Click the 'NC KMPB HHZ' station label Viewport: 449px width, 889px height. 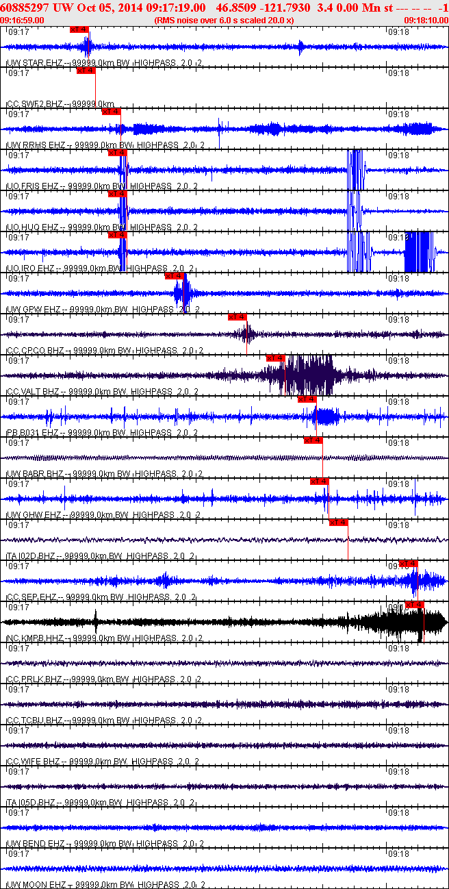pos(36,638)
